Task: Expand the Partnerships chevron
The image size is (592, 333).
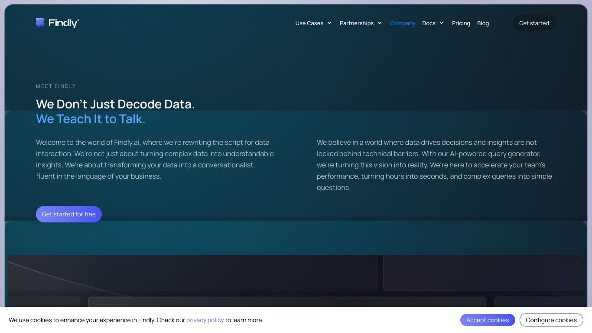Action: click(380, 23)
